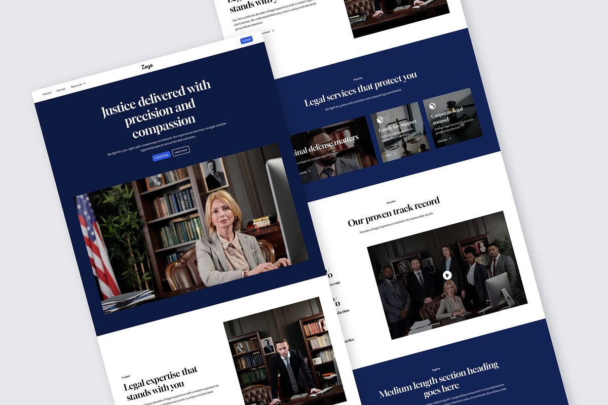Click the cube icon on Corporate legal counsel card
The height and width of the screenshot is (405, 608).
pyautogui.click(x=432, y=106)
